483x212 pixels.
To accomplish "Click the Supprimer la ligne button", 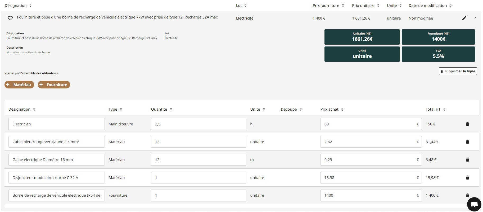I will (458, 71).
